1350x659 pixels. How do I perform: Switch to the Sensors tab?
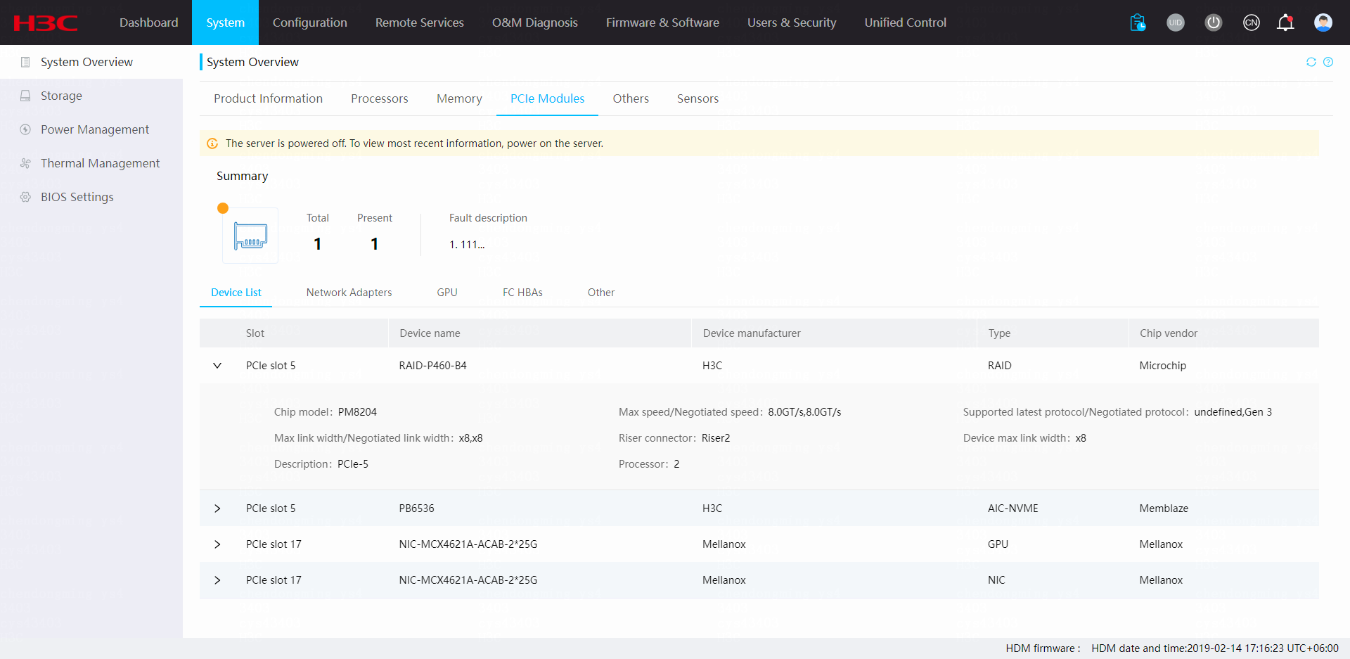(697, 98)
